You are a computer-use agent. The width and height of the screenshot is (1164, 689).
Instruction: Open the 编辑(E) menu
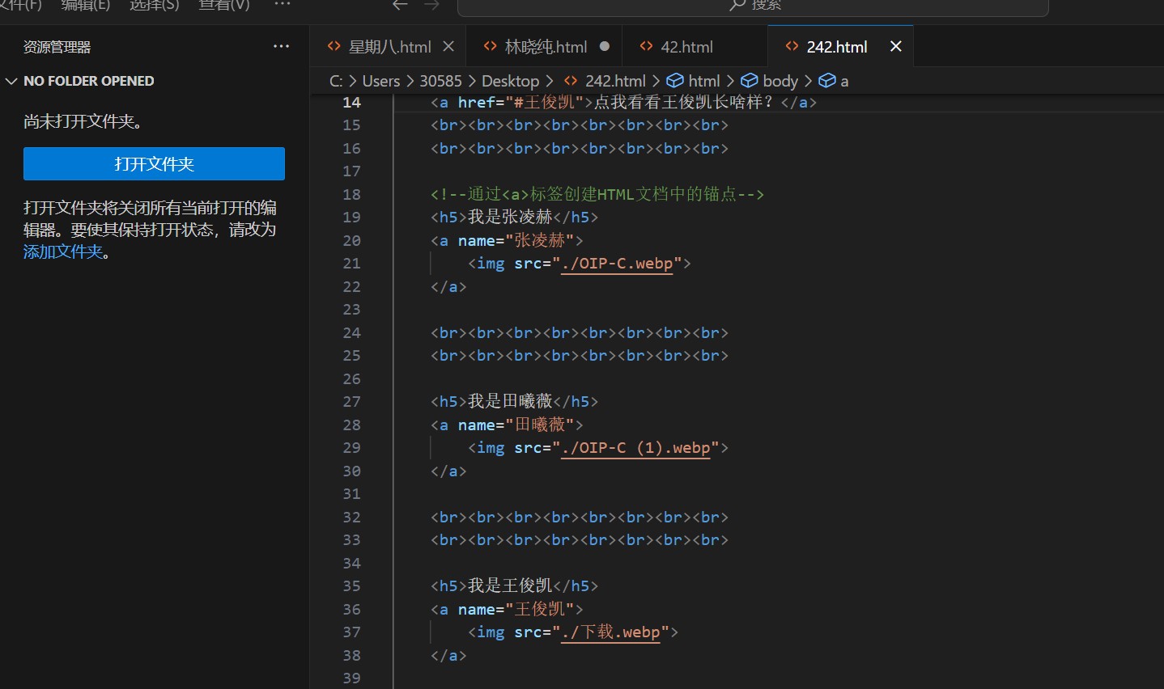click(86, 6)
